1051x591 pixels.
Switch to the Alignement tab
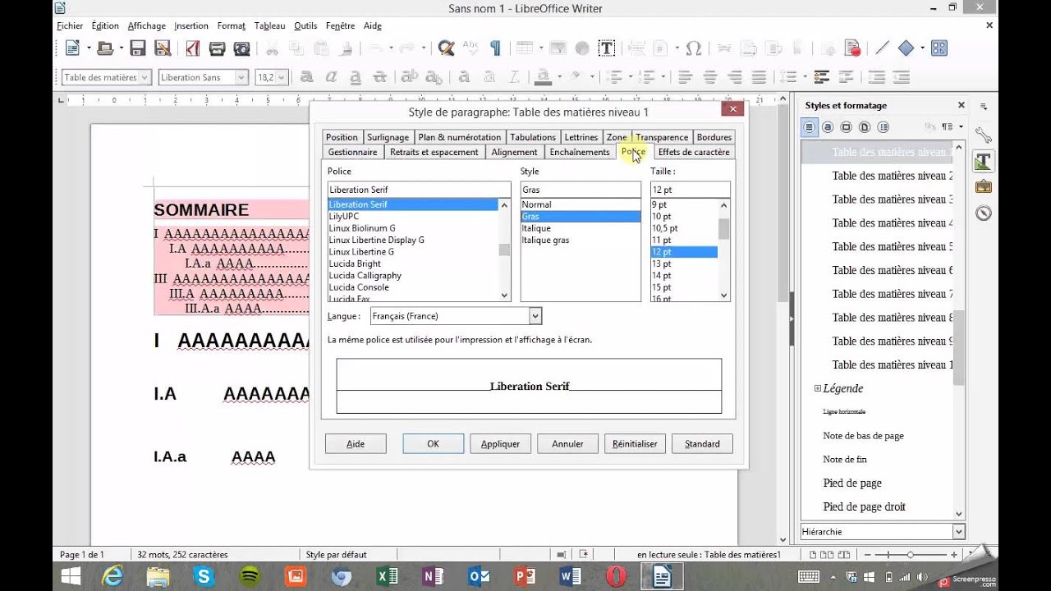click(514, 152)
